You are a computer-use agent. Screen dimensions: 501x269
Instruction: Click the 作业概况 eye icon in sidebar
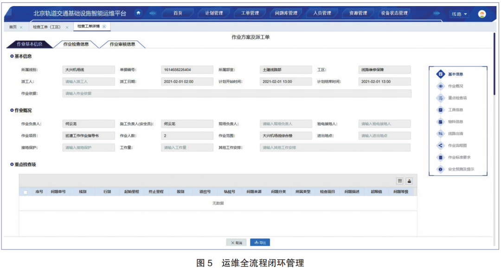pyautogui.click(x=440, y=86)
